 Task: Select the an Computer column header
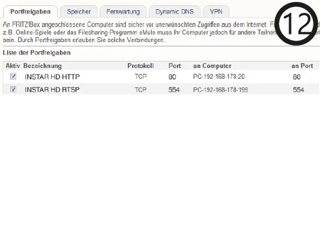point(212,66)
